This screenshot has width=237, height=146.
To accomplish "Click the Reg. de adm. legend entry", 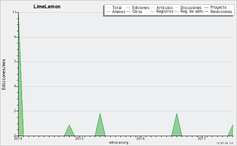I will (189, 11).
